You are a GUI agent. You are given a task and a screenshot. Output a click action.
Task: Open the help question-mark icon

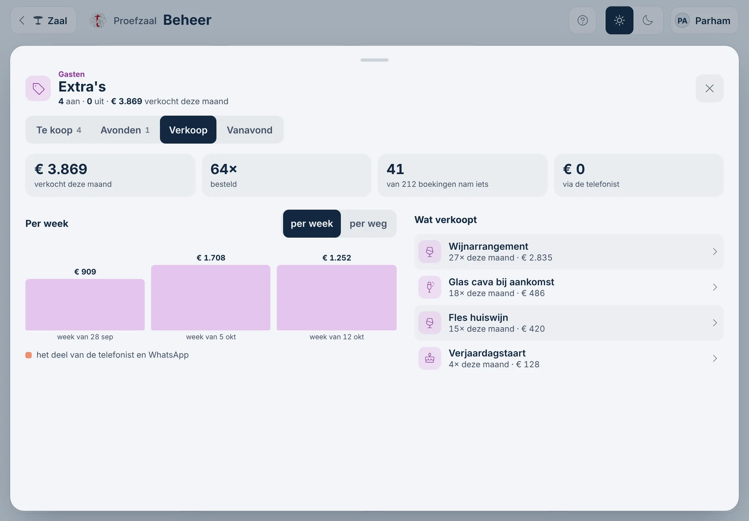pos(583,20)
